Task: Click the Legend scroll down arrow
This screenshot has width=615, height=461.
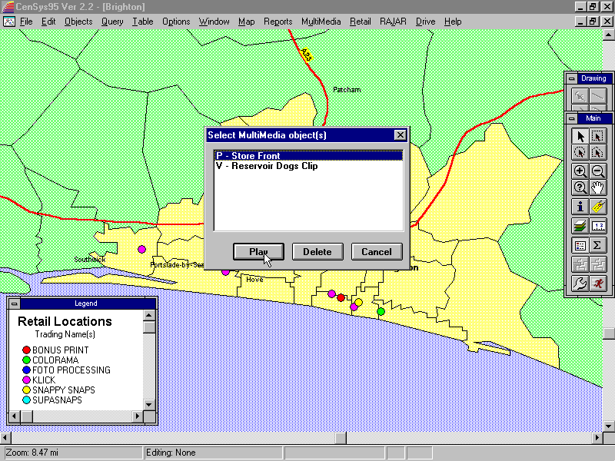Action: point(150,403)
